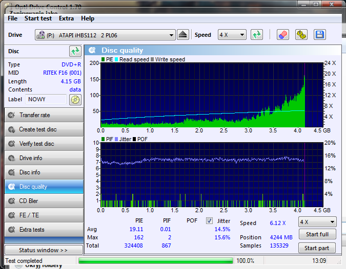Click the disc Type value DVD+R
Viewport: 346px width, 269px height.
[71, 64]
